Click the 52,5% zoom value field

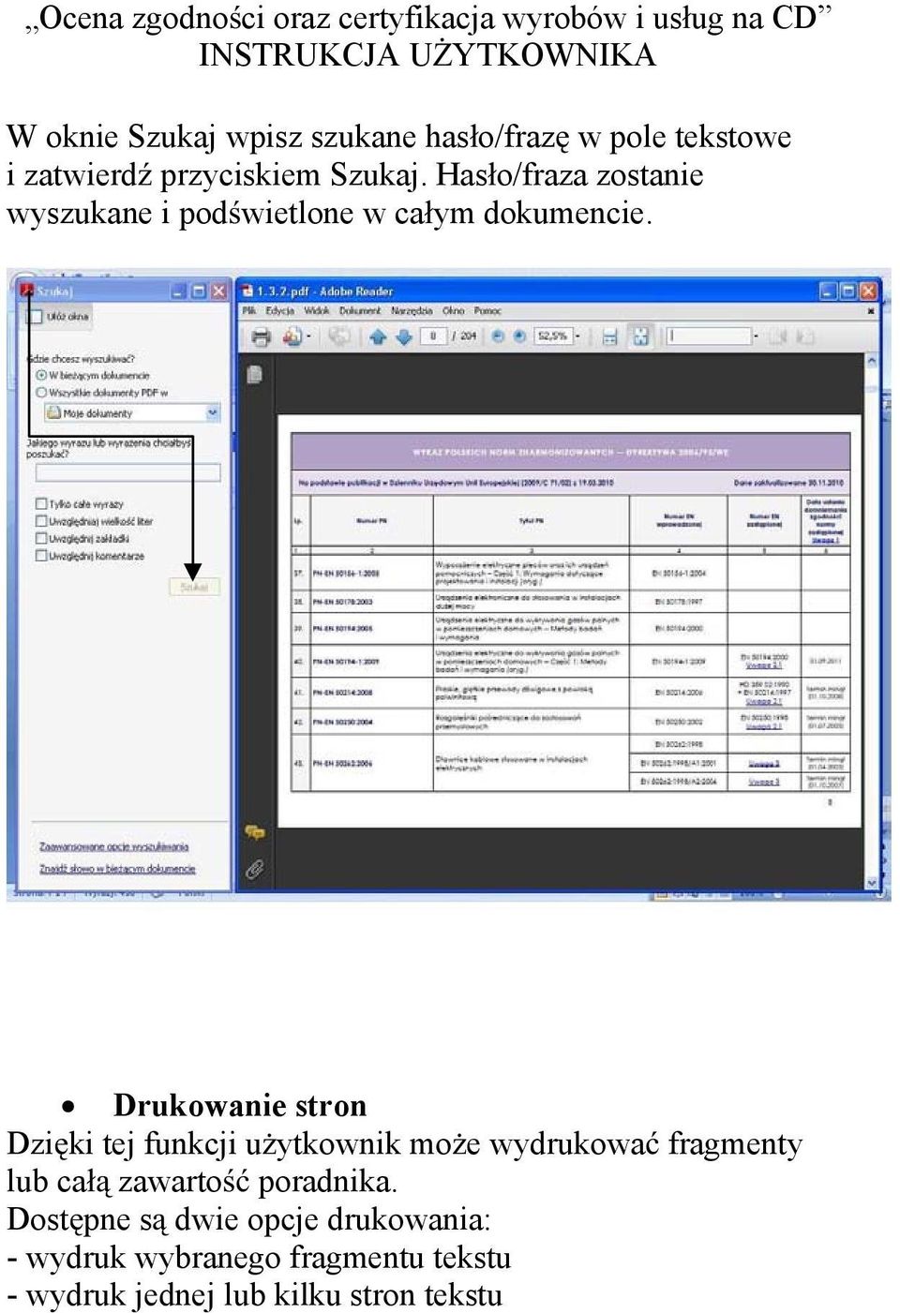552,336
